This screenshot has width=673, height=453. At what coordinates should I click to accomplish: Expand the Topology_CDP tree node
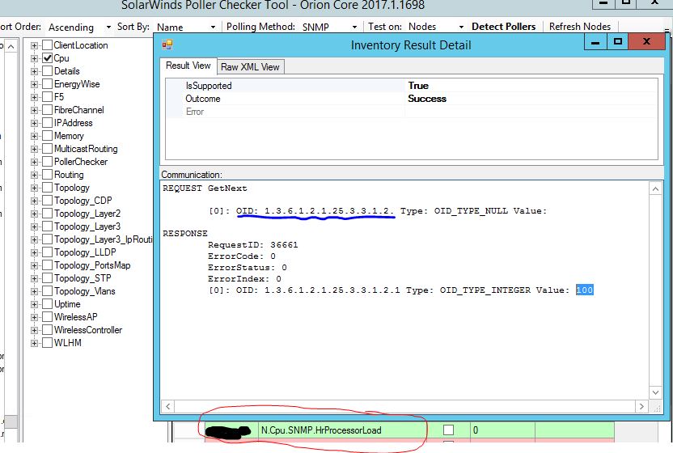click(x=34, y=201)
